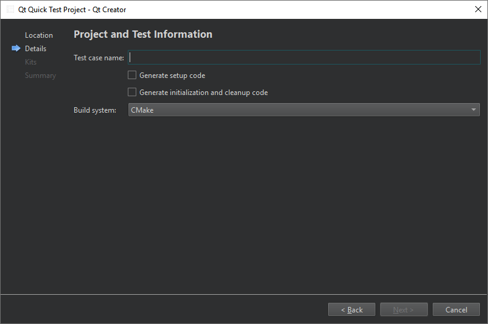Image resolution: width=488 pixels, height=324 pixels.
Task: Cancel the project wizard
Action: (x=456, y=310)
